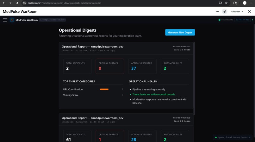
Task: Click the digest list vertical scrollbar
Action: [x=194, y=78]
